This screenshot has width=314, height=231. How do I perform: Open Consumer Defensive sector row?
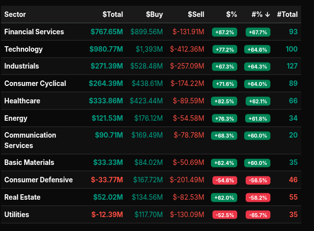(x=39, y=180)
